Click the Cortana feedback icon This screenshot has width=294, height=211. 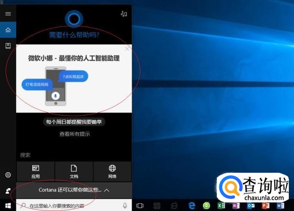point(8,191)
